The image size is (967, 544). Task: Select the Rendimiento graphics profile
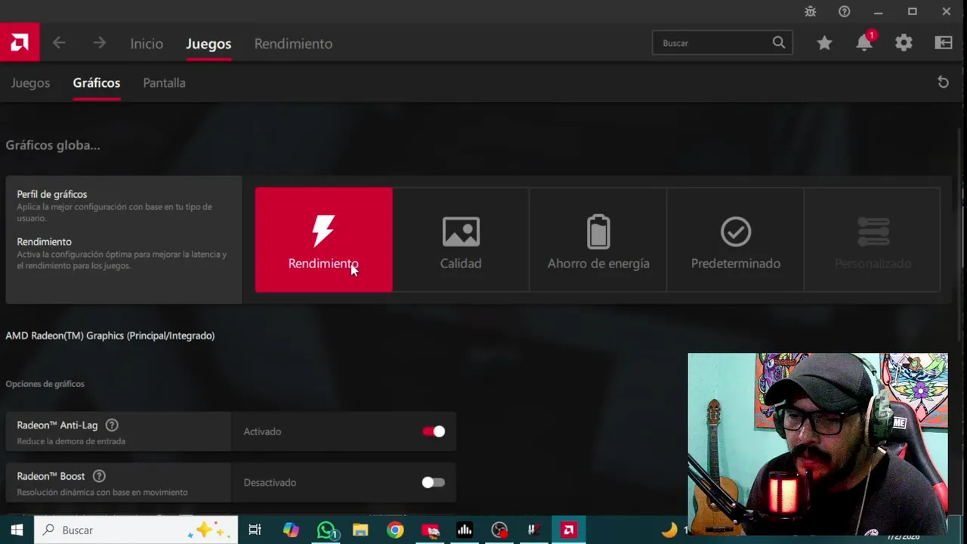tap(323, 240)
